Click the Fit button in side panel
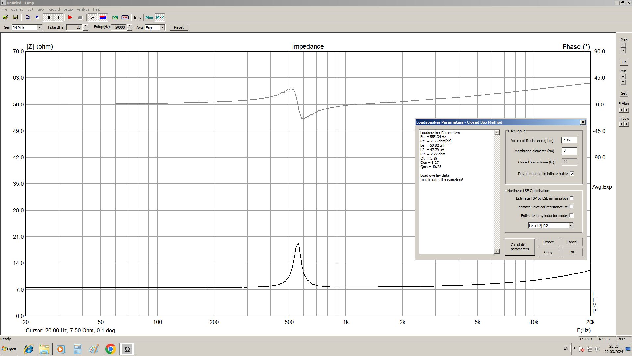 pos(624,62)
